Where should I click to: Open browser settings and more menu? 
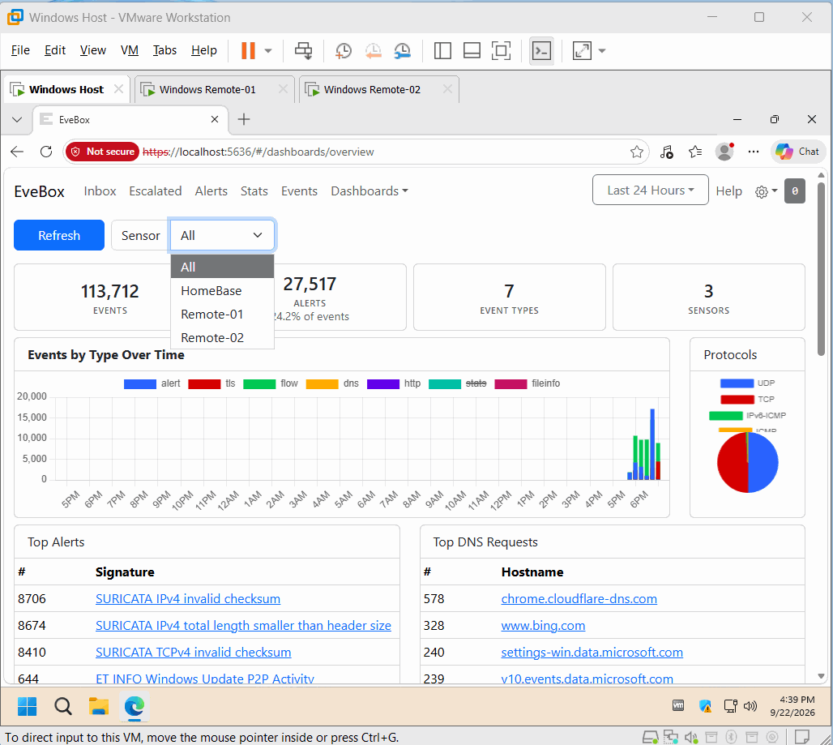[754, 152]
